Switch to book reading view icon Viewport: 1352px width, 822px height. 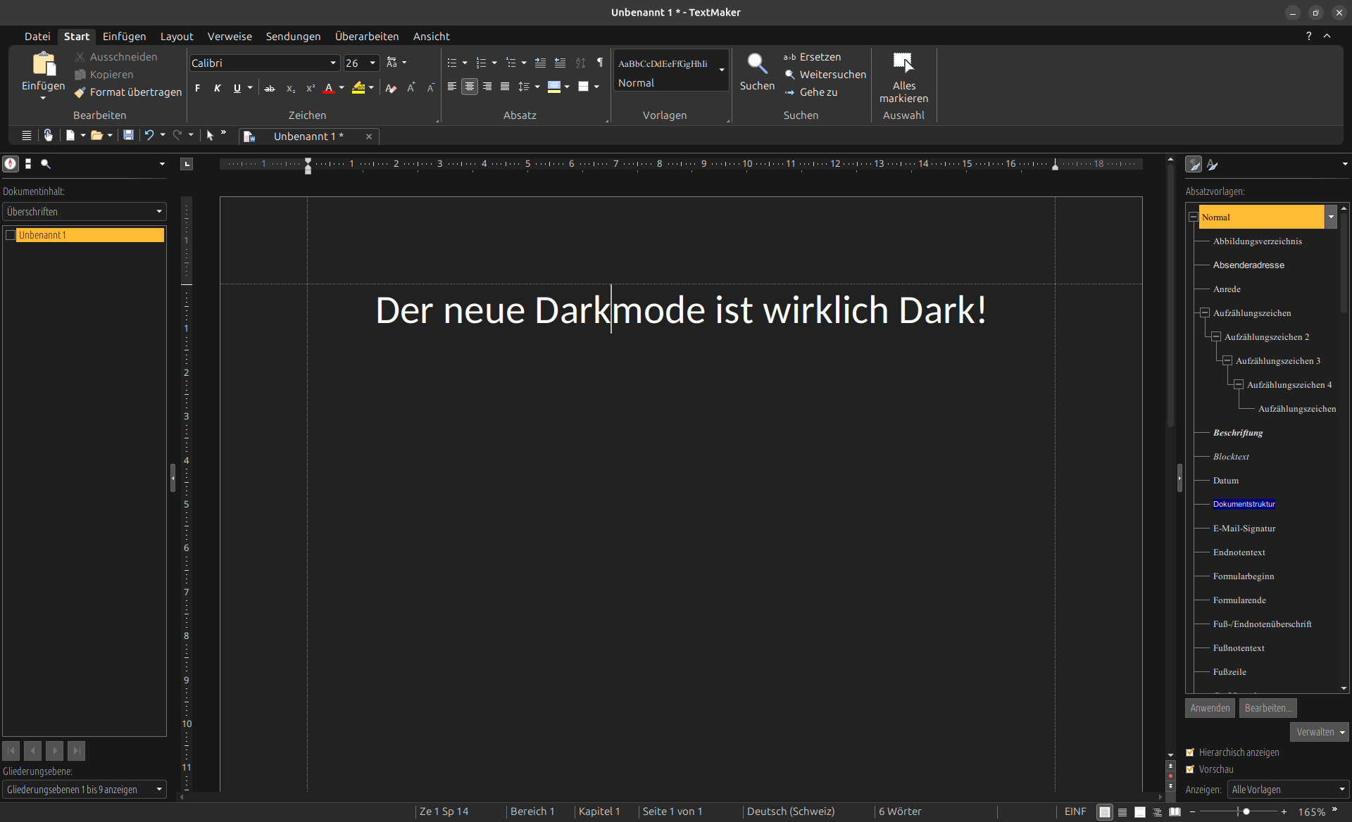coord(1175,812)
